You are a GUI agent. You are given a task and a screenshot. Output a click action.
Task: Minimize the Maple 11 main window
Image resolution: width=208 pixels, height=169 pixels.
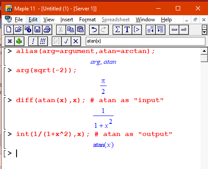point(158,8)
